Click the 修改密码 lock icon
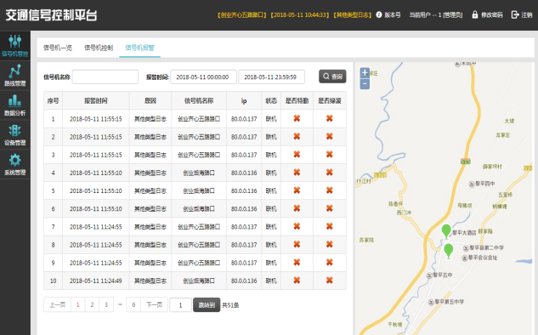Image resolution: width=538 pixels, height=335 pixels. click(475, 14)
